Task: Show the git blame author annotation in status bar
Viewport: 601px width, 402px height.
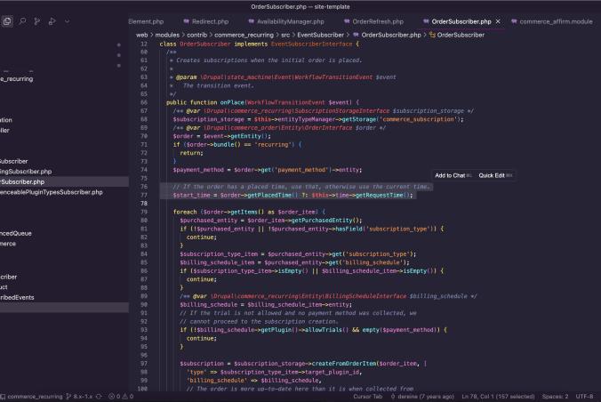Action: click(x=423, y=397)
